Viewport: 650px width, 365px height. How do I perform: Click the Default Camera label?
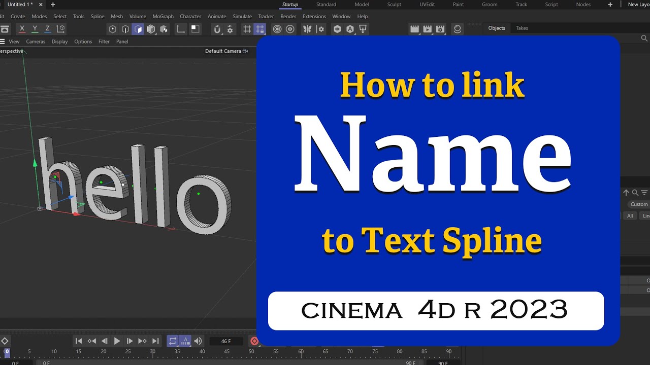pyautogui.click(x=223, y=51)
